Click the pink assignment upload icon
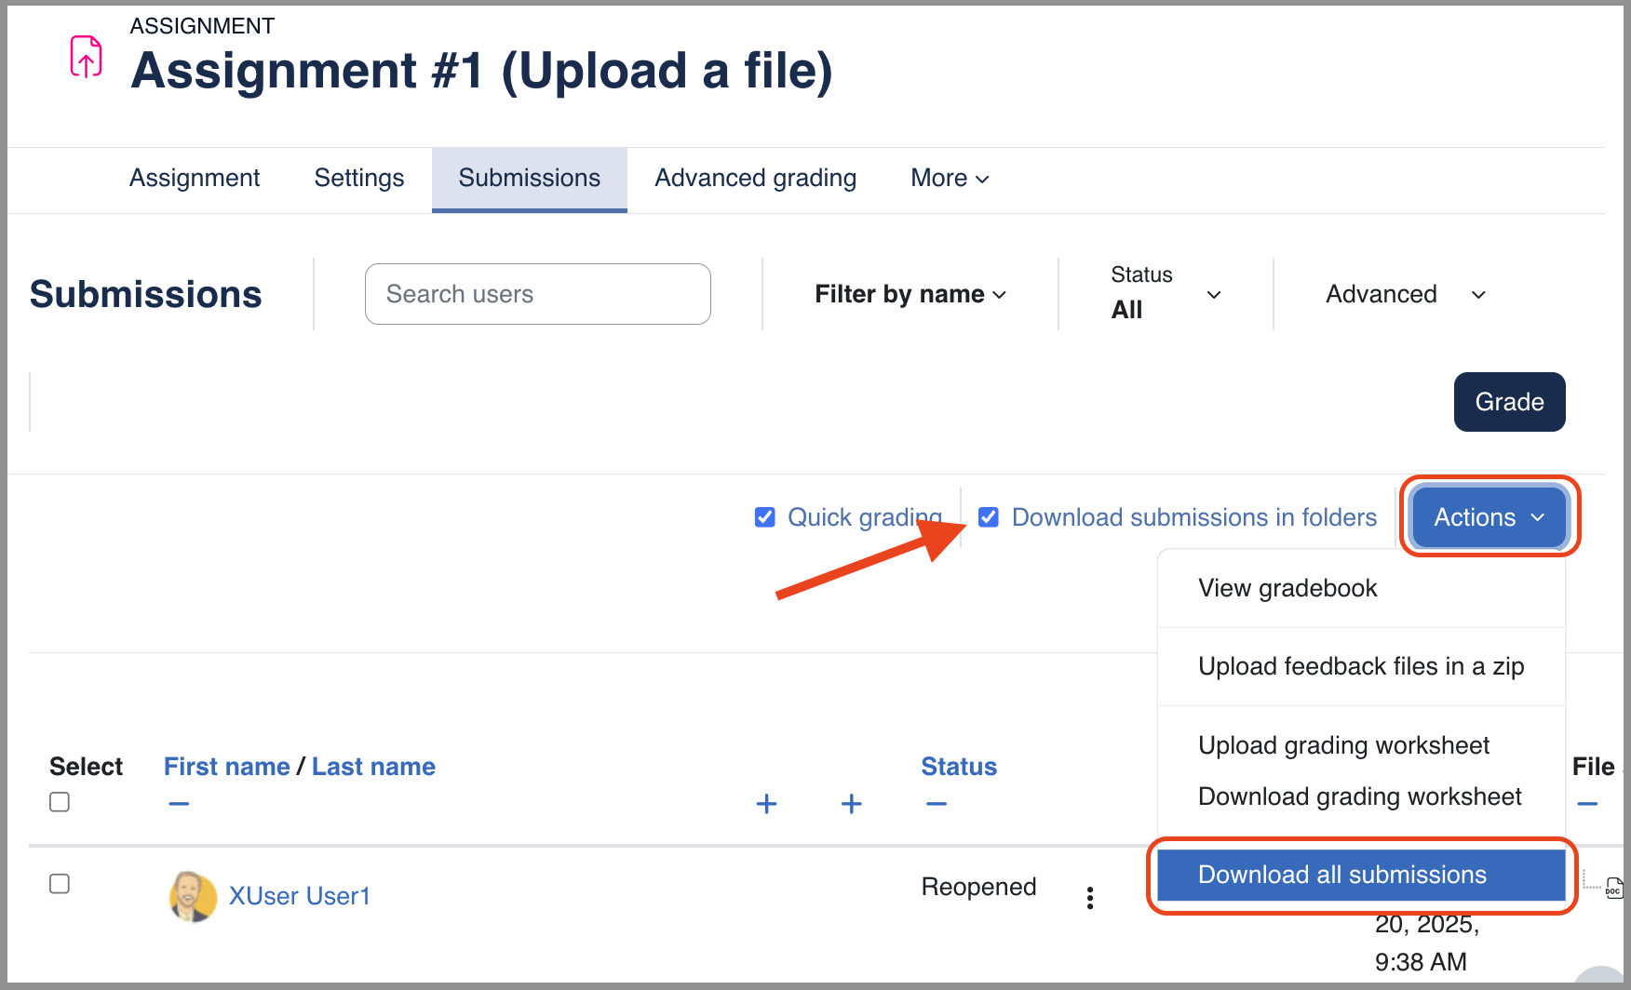The height and width of the screenshot is (990, 1631). pyautogui.click(x=87, y=56)
